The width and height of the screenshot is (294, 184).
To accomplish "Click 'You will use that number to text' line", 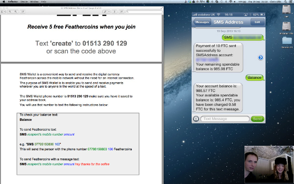I will pyautogui.click(x=64, y=105).
